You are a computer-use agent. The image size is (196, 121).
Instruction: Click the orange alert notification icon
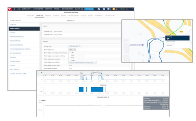pos(114,9)
